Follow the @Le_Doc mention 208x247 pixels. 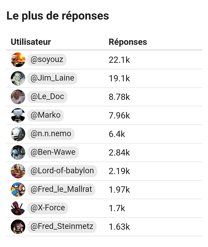pyautogui.click(x=47, y=97)
